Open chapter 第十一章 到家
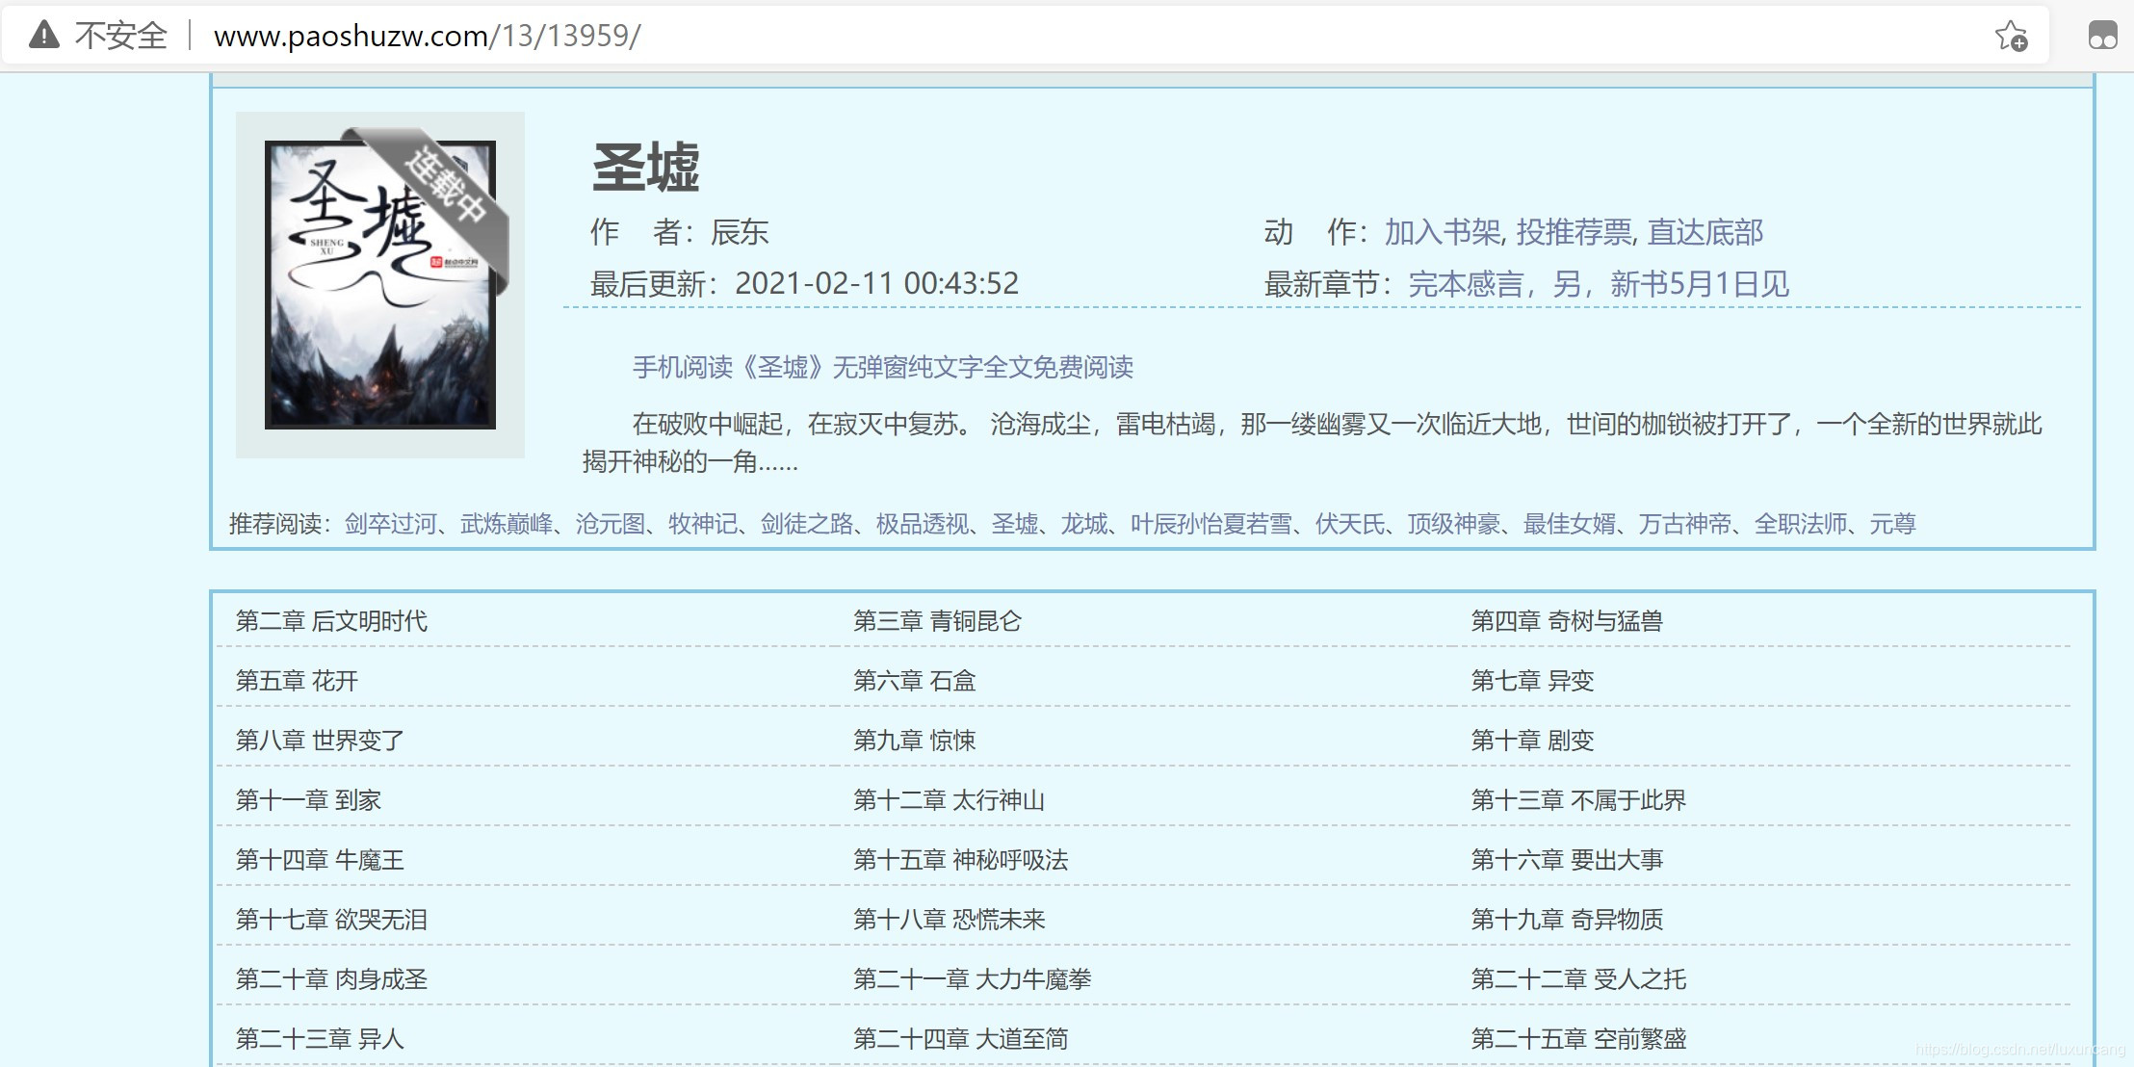2134x1067 pixels. [x=309, y=800]
